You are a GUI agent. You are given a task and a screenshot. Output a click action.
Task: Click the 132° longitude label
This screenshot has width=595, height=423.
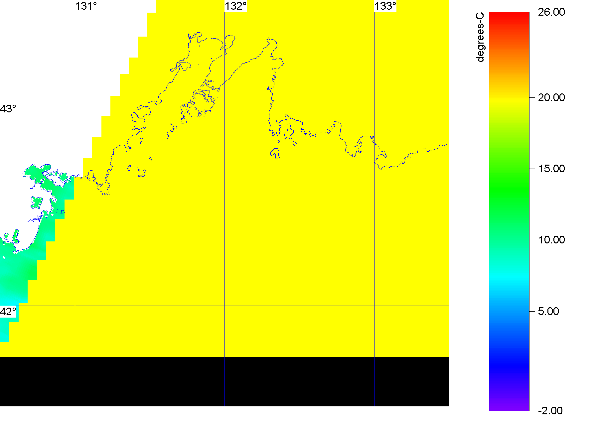(235, 6)
